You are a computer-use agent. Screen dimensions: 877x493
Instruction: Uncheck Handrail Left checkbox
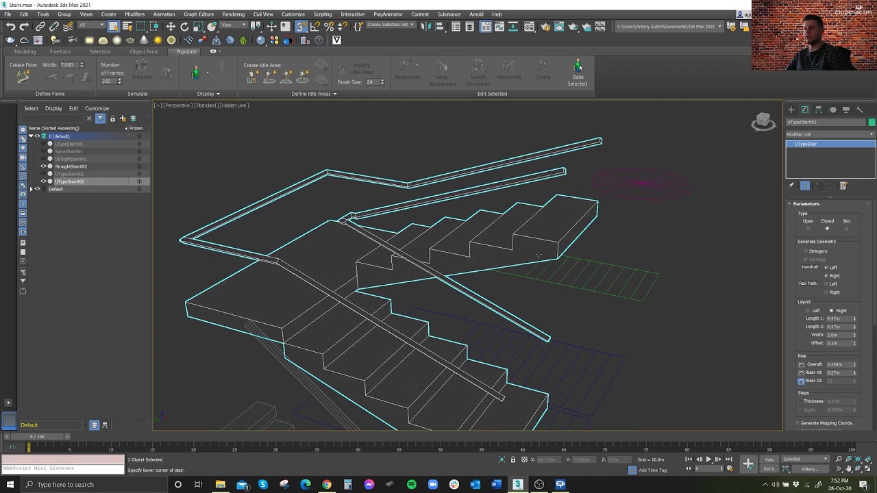[826, 268]
